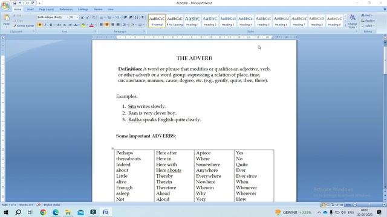Apply superscript formatting
387x217 pixels.
point(70,25)
